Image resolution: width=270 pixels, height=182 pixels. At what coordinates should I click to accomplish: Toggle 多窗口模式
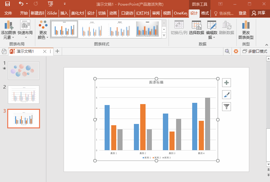point(255,51)
